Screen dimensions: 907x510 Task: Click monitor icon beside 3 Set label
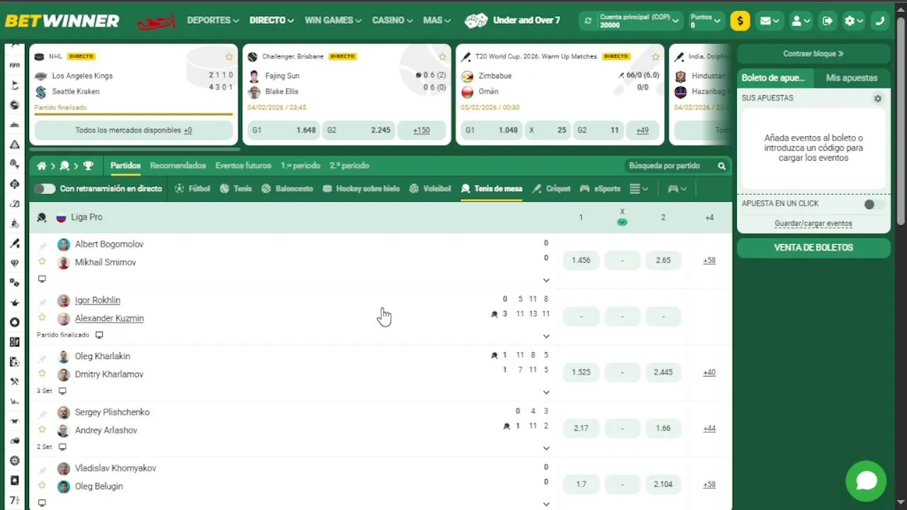(62, 391)
